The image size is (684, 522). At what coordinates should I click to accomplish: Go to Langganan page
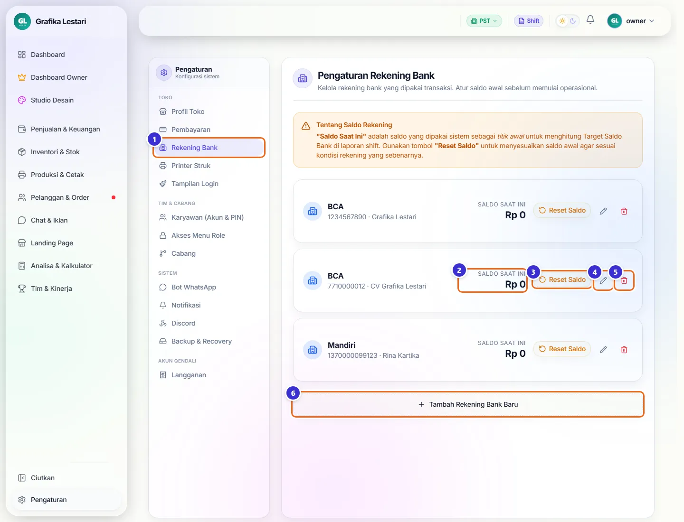pyautogui.click(x=209, y=375)
